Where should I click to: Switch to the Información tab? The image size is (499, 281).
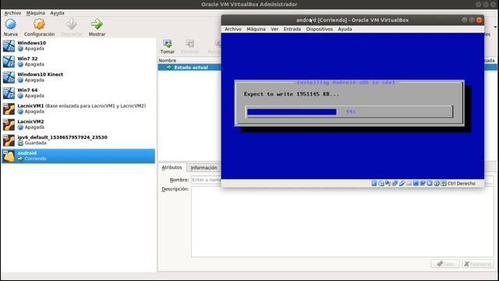pyautogui.click(x=203, y=168)
